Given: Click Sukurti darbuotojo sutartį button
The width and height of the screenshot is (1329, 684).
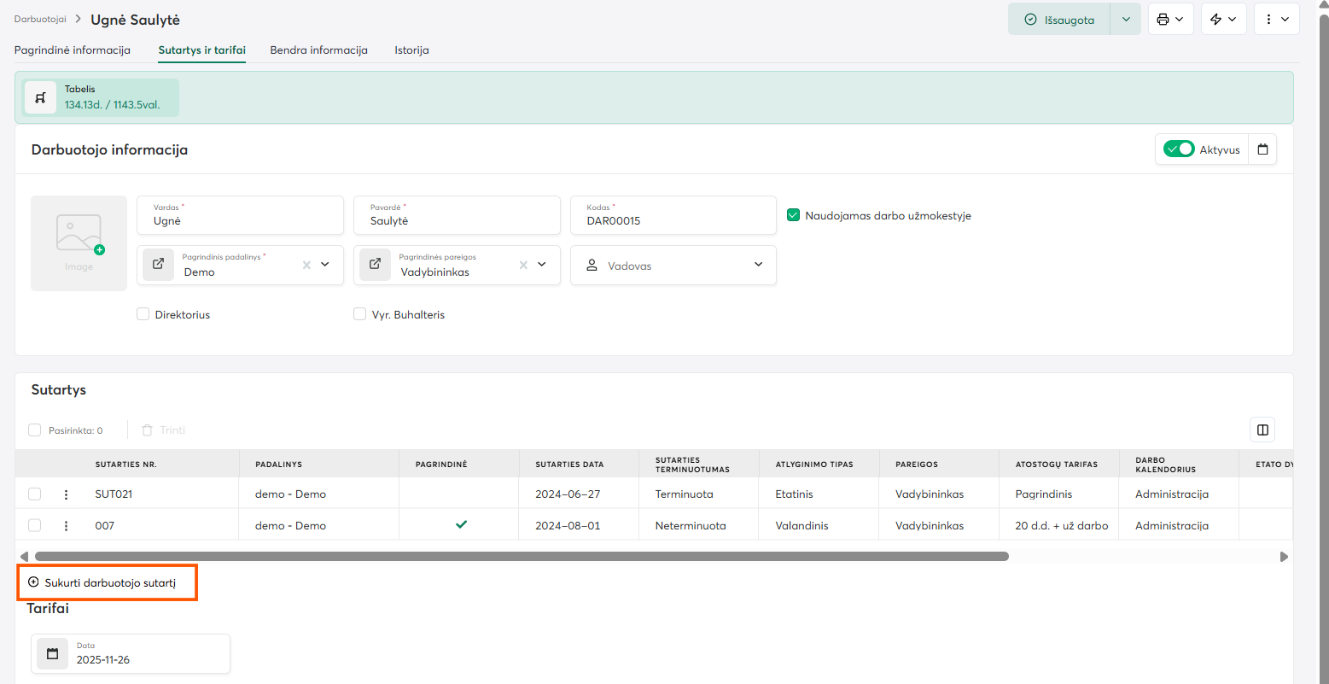Looking at the screenshot, I should 108,582.
